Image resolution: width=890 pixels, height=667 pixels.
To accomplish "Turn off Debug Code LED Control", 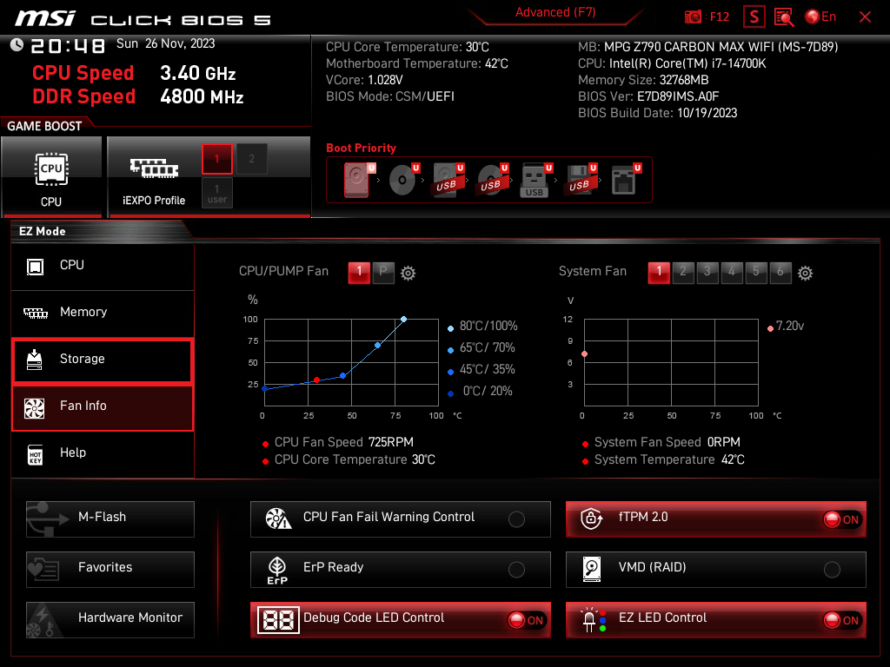I will pyautogui.click(x=526, y=620).
